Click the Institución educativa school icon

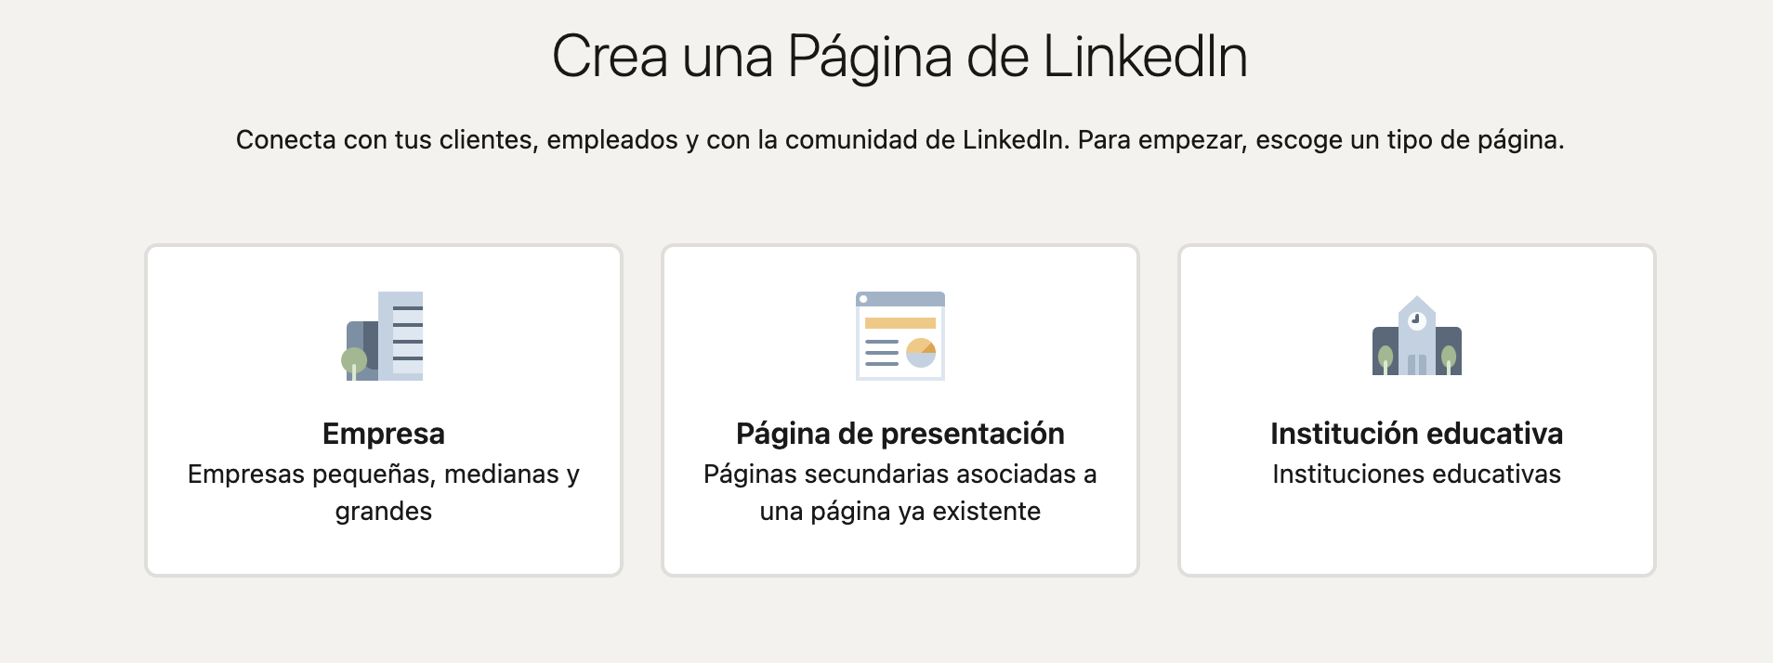coord(1417,336)
